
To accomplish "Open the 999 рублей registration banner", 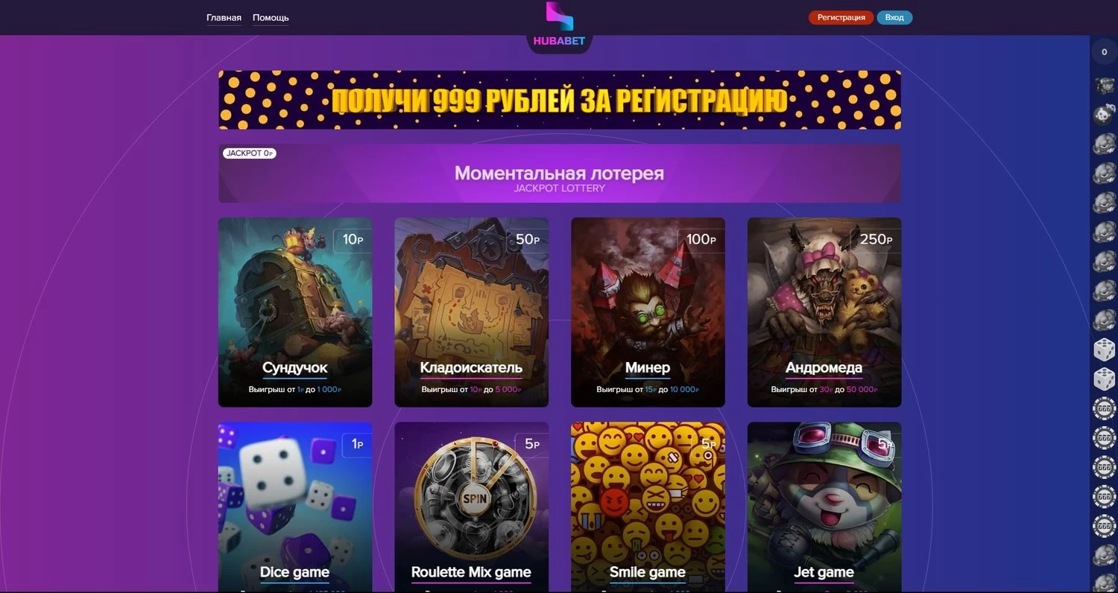I will [x=560, y=100].
